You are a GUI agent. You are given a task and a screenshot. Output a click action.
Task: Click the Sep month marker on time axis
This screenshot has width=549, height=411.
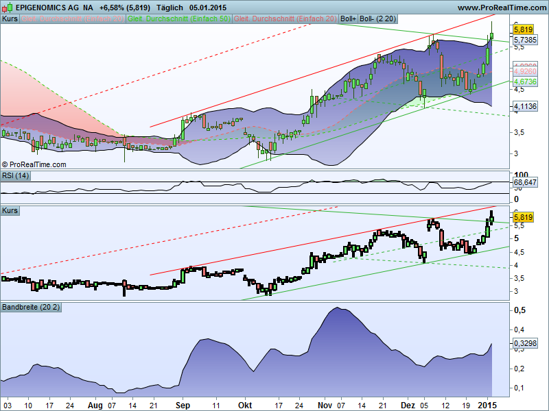[183, 406]
